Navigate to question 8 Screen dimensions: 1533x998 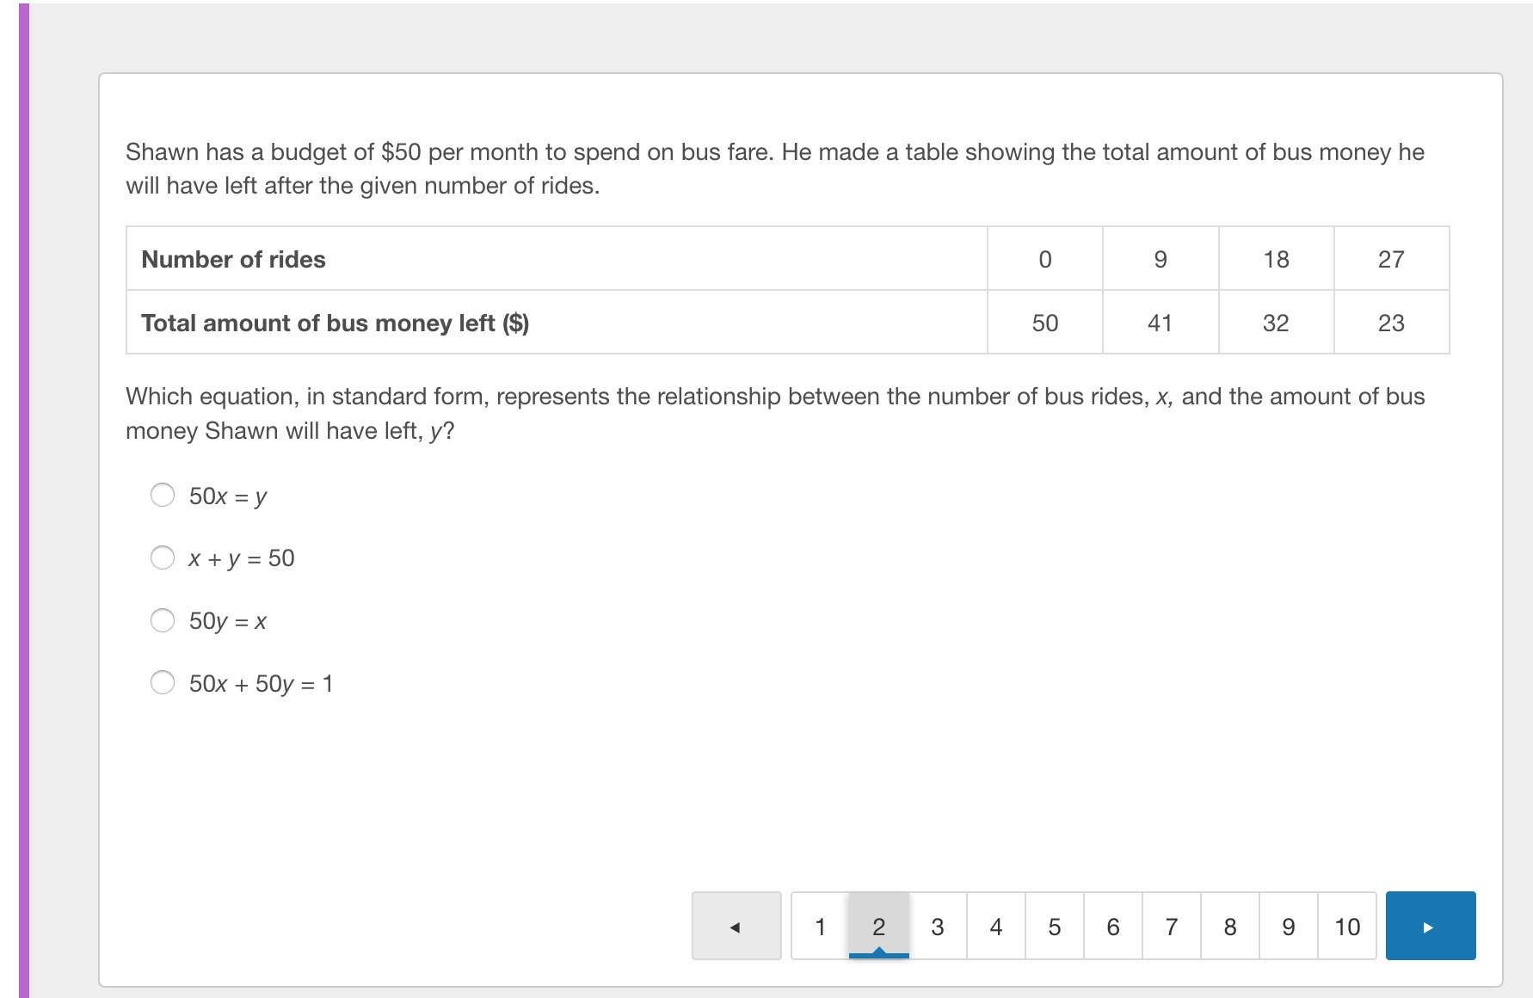tap(1229, 926)
